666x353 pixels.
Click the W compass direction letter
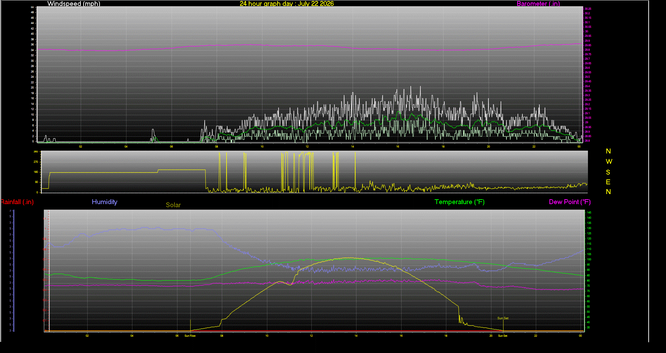(x=609, y=161)
